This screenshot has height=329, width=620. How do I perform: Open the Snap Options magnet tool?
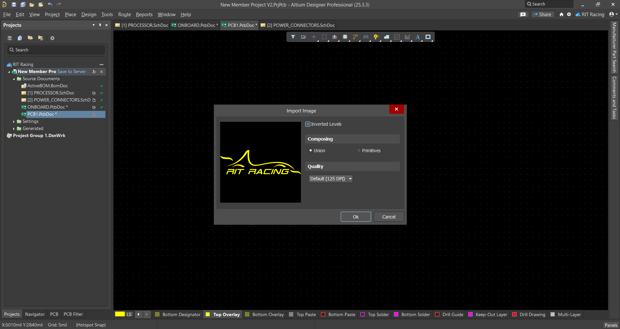(303, 37)
